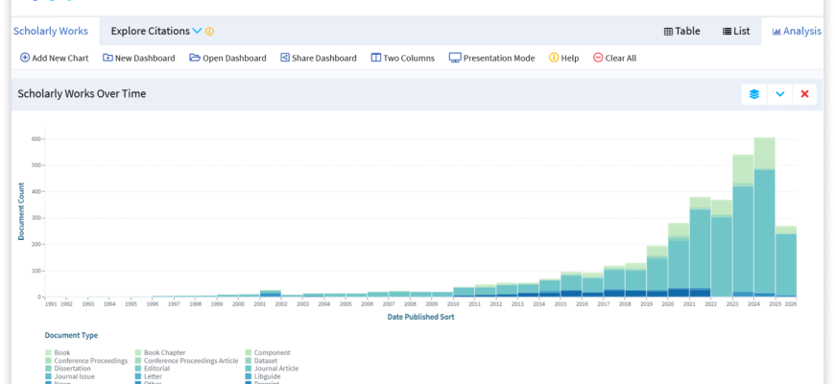Switch to the Scholarly Works tab

click(x=50, y=31)
